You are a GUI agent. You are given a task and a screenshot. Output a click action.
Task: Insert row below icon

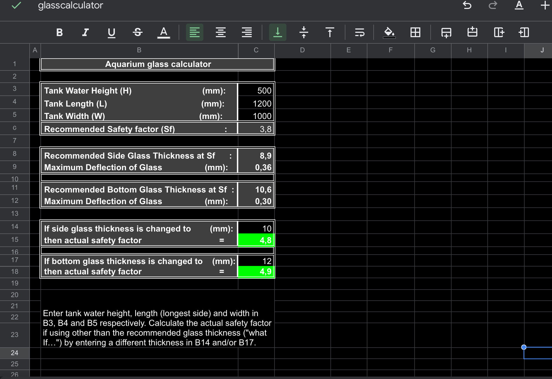446,32
